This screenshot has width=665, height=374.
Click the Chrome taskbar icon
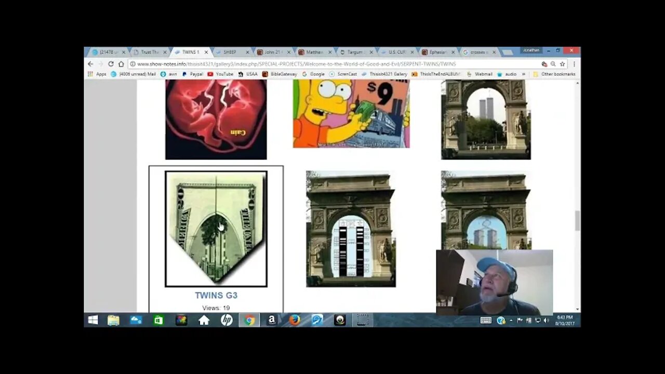point(249,320)
